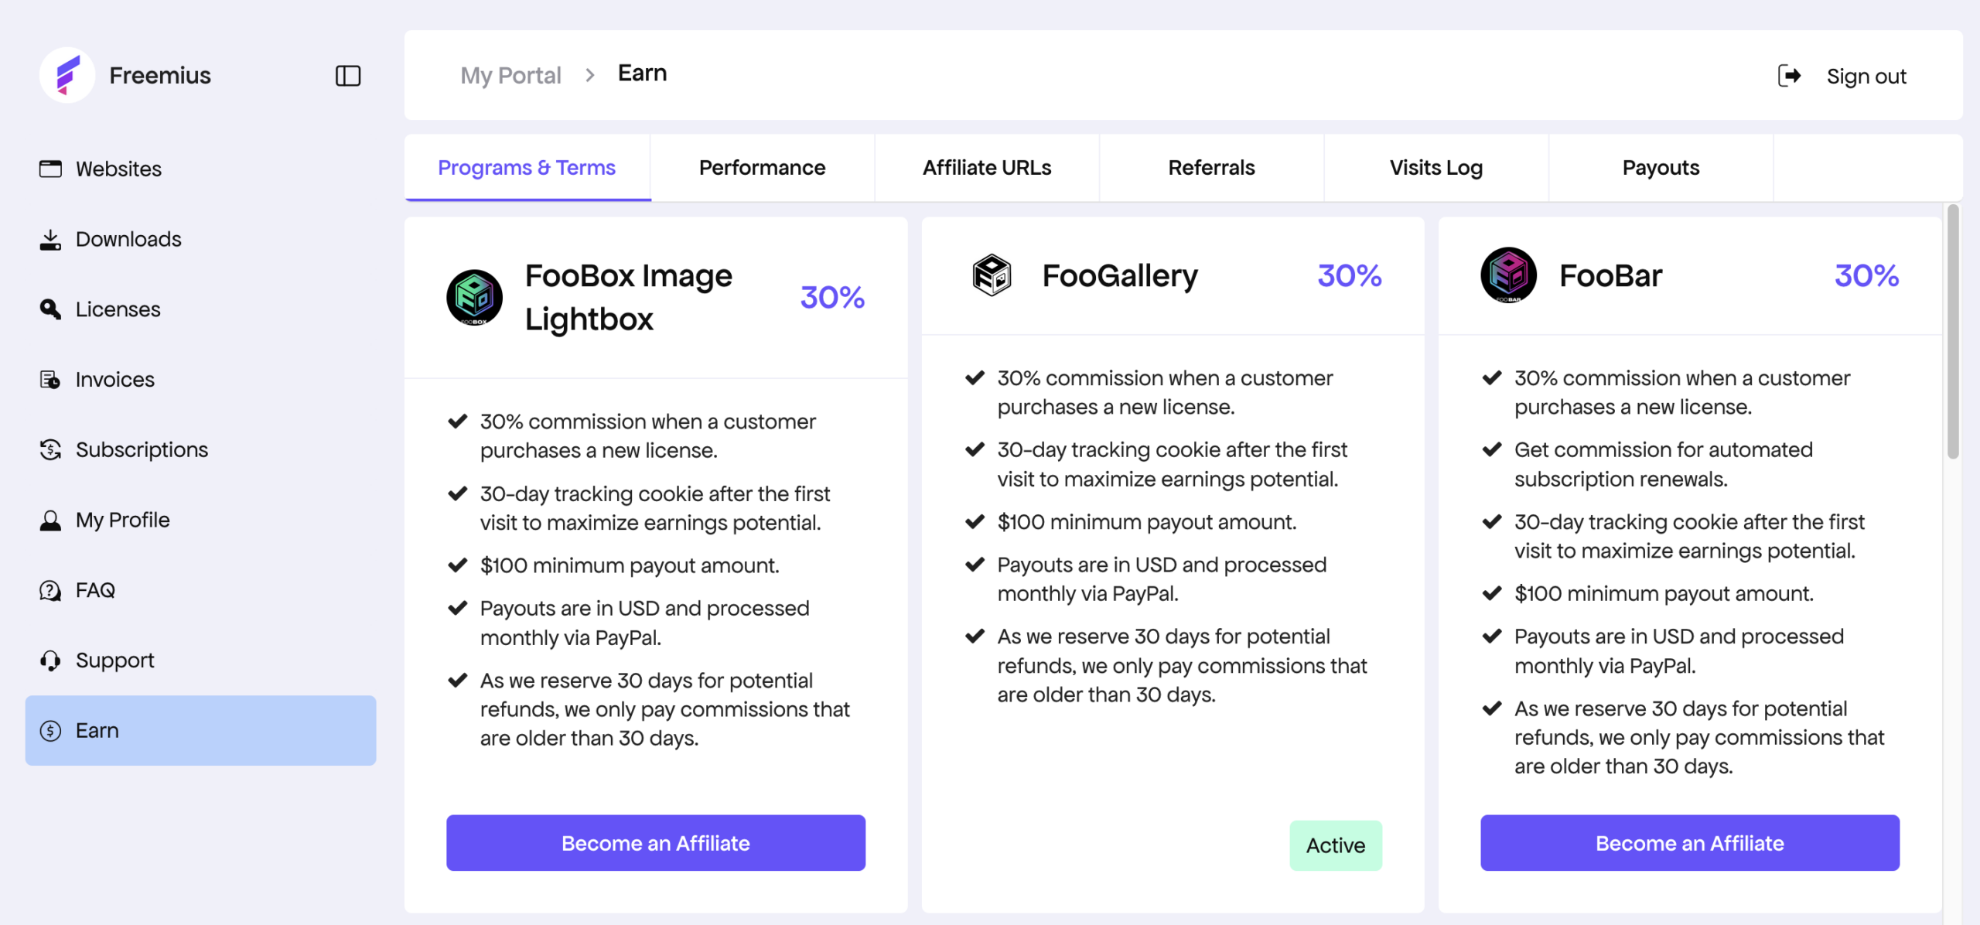Image resolution: width=1980 pixels, height=925 pixels.
Task: Click the My Profile person icon
Action: coord(50,521)
